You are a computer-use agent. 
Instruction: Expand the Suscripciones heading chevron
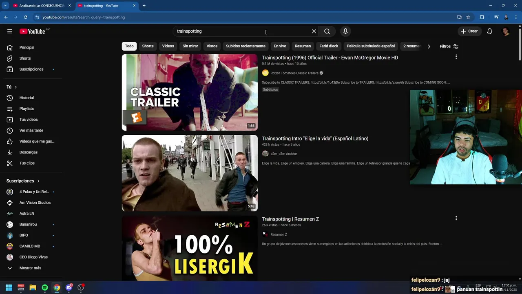coord(38,181)
